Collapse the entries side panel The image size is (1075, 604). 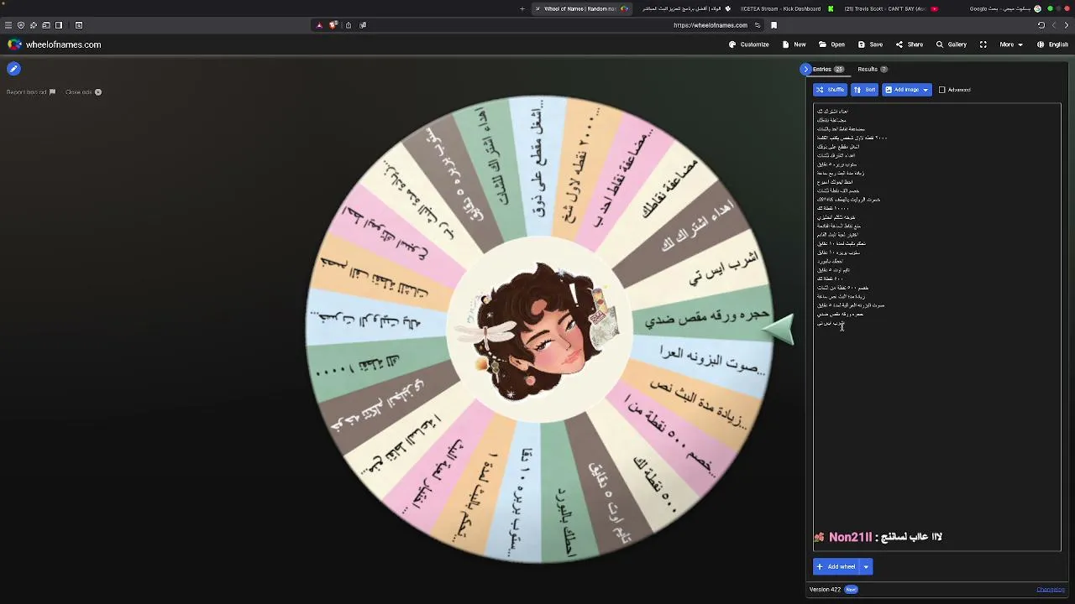[805, 69]
